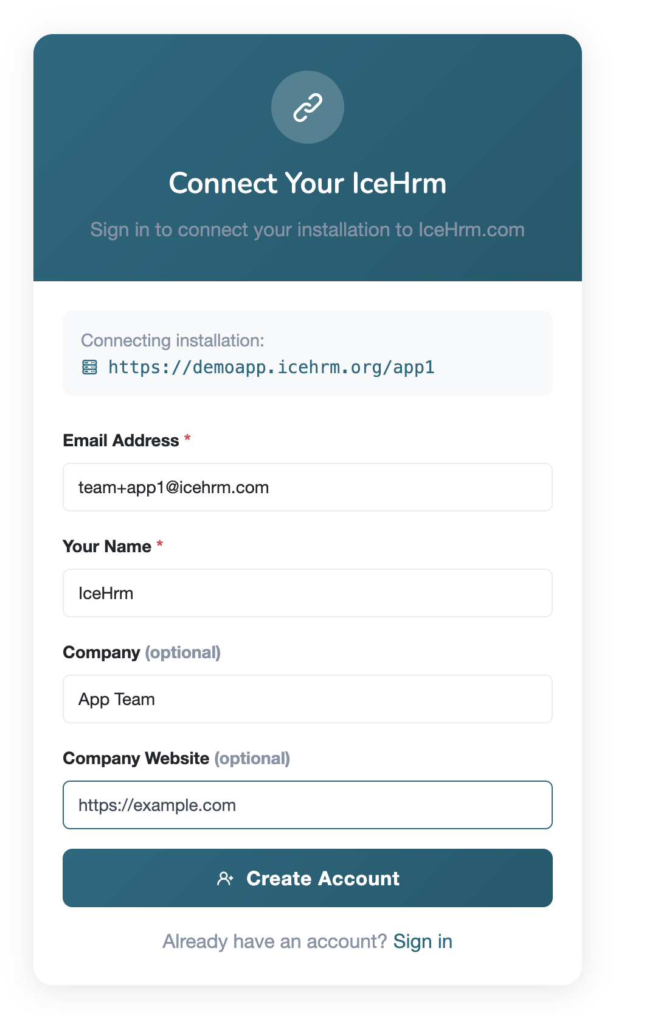
Task: Click the subtitle about connecting to IceHrm.com
Action: tap(308, 230)
